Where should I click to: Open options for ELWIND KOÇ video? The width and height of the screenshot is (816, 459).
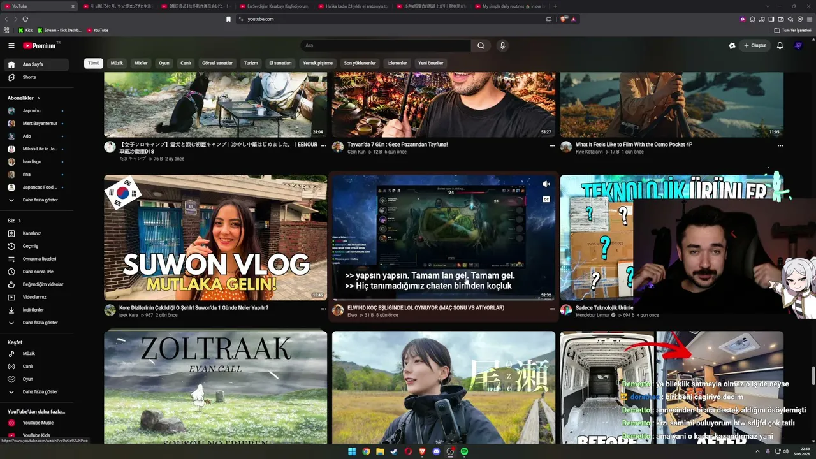[x=552, y=309]
